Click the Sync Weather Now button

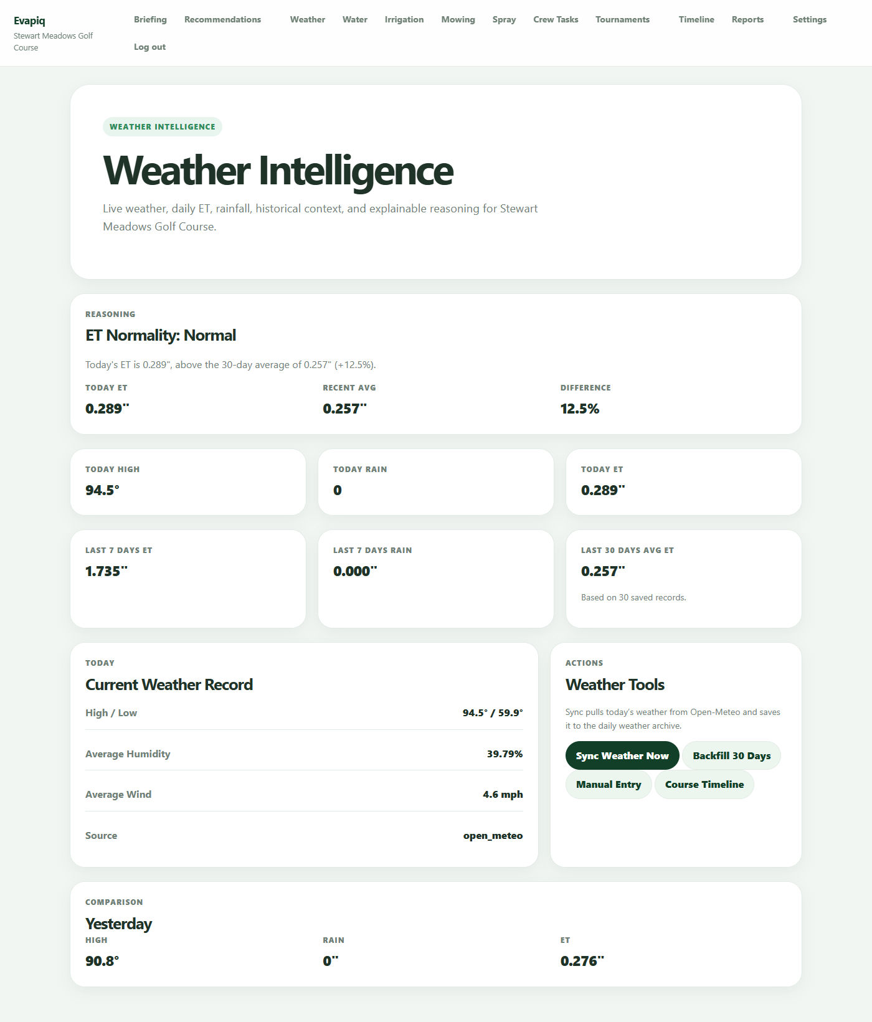[622, 755]
